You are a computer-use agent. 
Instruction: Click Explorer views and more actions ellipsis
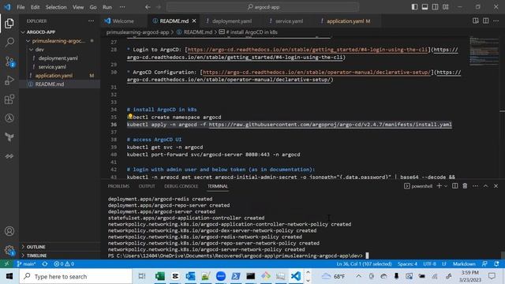point(92,21)
